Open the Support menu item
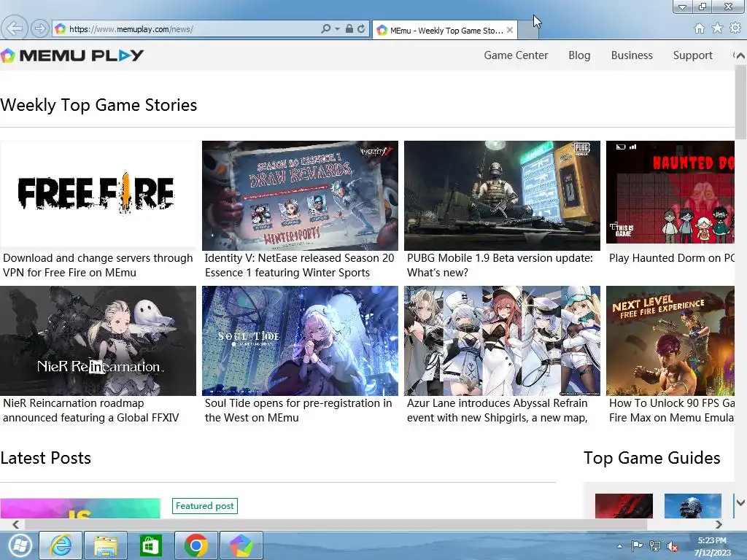Image resolution: width=747 pixels, height=560 pixels. [x=693, y=55]
